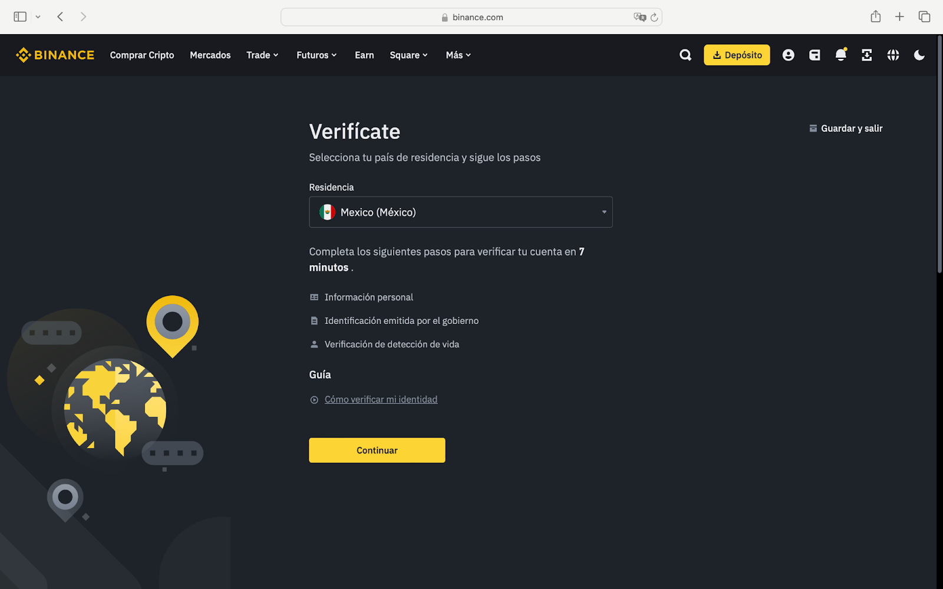This screenshot has width=943, height=589.
Task: Open the Futuros menu
Action: coord(316,55)
